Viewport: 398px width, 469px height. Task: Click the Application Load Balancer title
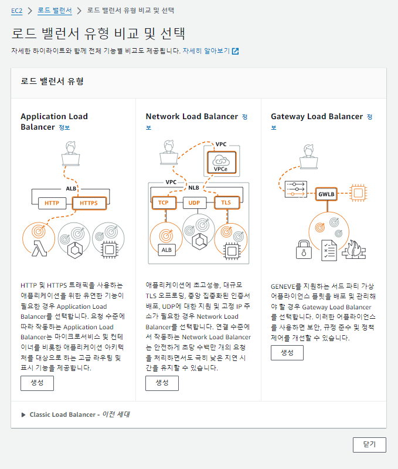[54, 122]
